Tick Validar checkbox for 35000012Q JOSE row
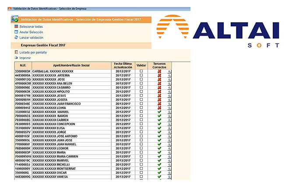The width and height of the screenshot is (289, 186). (141, 79)
